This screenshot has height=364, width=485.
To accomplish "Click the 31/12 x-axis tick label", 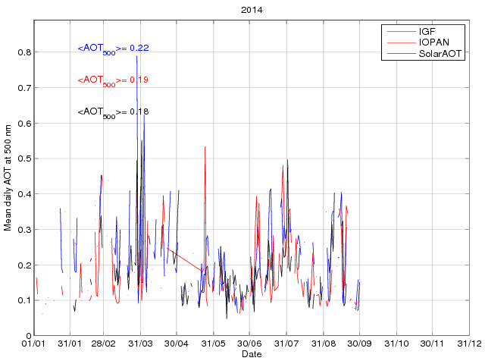I will 469,344.
